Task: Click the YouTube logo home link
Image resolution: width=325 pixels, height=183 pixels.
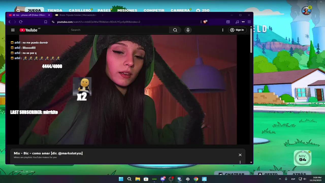Action: 28,30
